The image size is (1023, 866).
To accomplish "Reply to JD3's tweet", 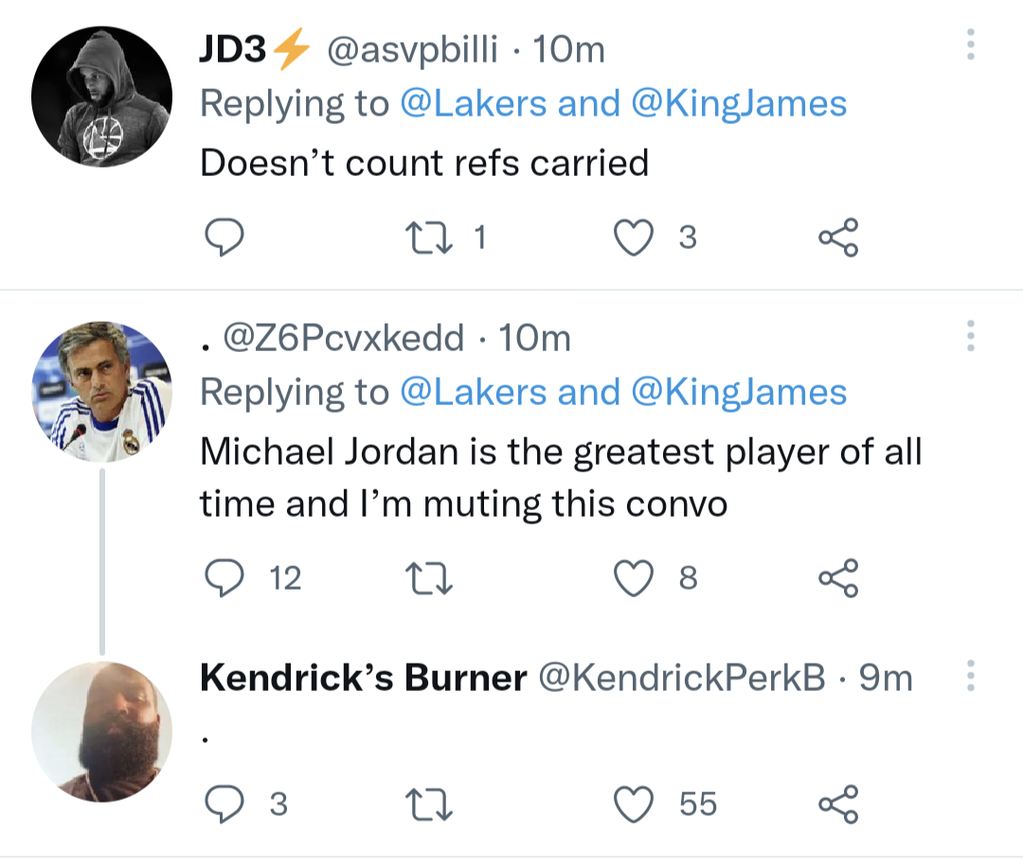I will coord(225,237).
